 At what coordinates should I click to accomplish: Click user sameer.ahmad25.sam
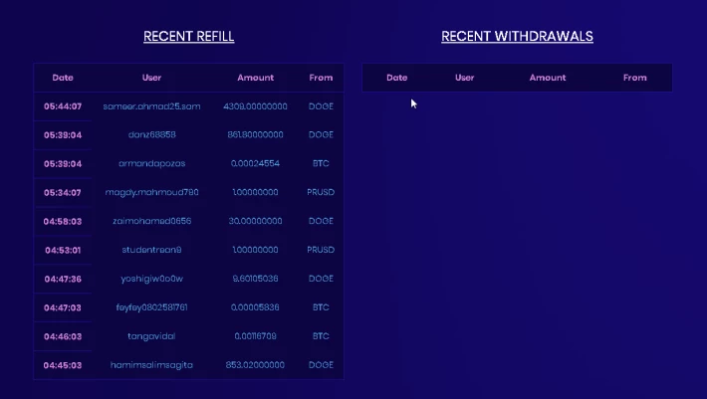pos(151,106)
